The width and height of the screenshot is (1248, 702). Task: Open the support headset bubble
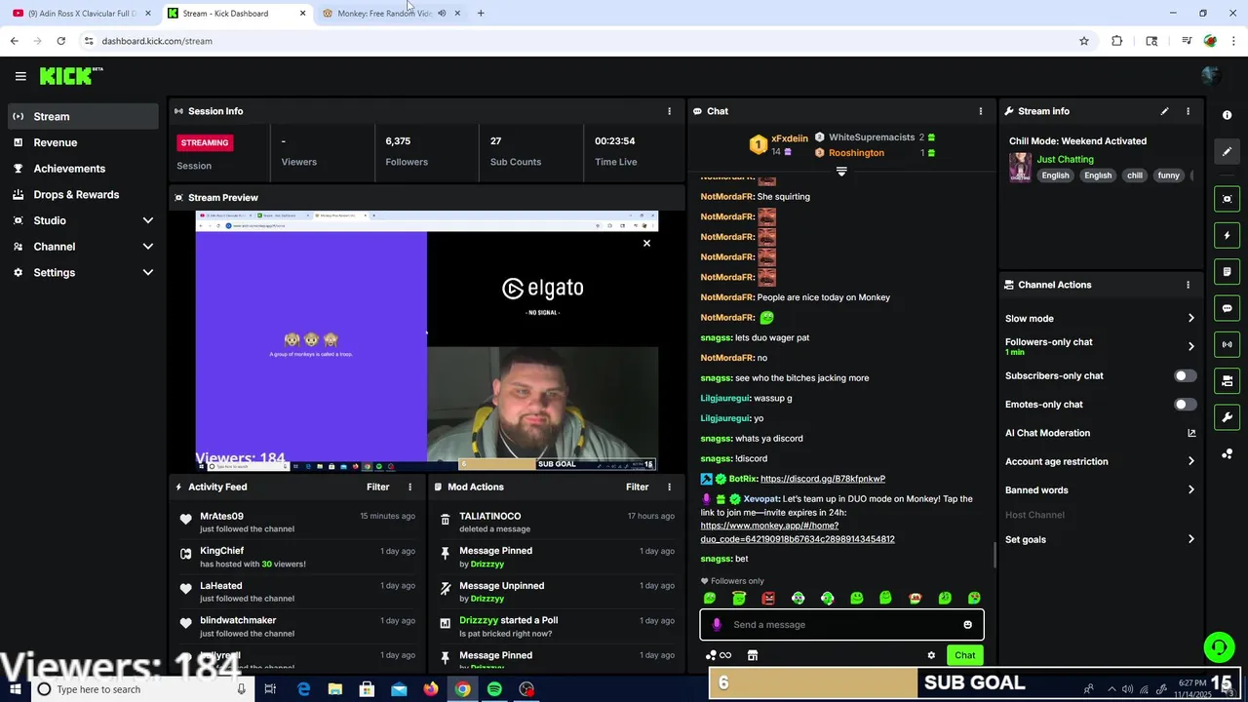tap(1219, 647)
